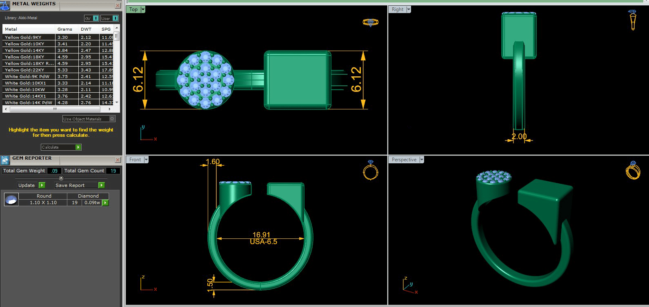Image resolution: width=649 pixels, height=307 pixels.
Task: Select the Yellow Gold:18KY row
Action: (58, 57)
